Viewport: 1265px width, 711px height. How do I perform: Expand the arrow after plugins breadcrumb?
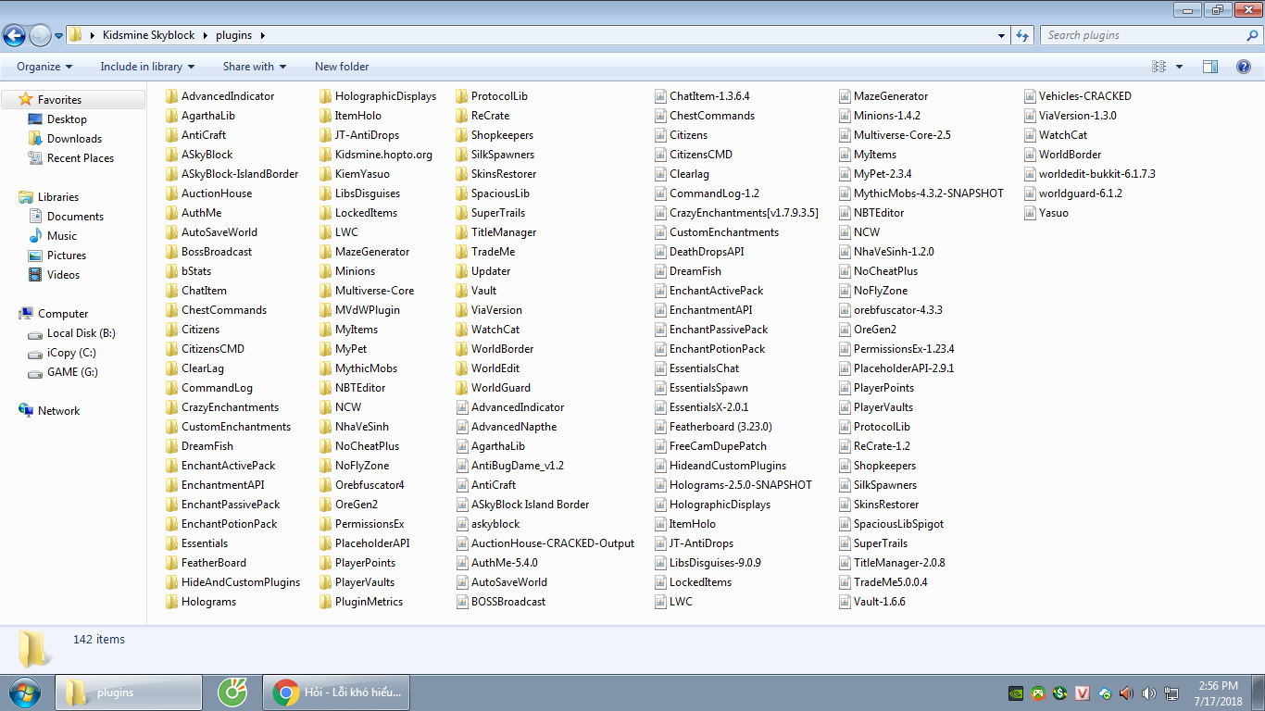(x=262, y=35)
